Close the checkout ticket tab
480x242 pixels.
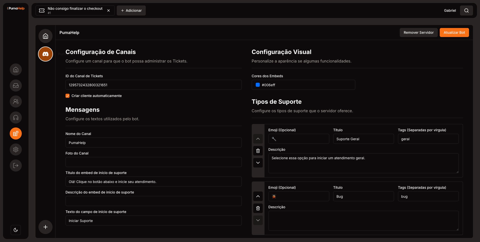coord(108,10)
